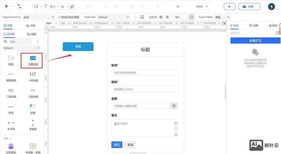The height and width of the screenshot is (154, 281).
Task: Click the 取消 cancel button
Action: point(130,145)
